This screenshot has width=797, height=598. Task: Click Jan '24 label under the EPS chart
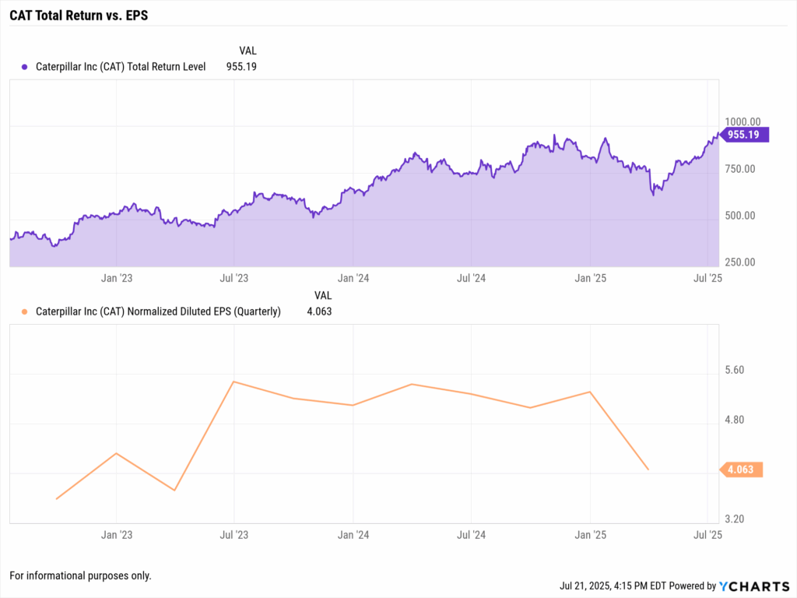(353, 535)
